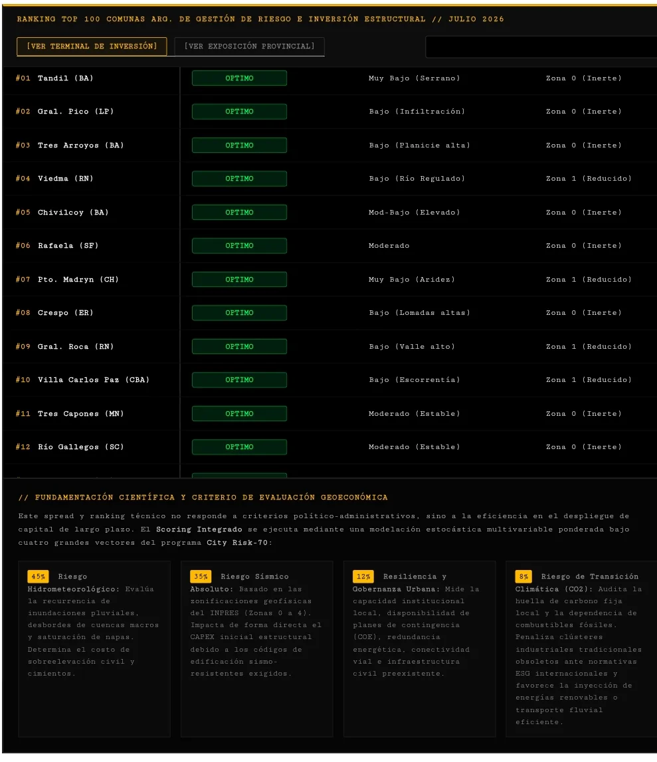Click the rank number #01
Viewport: 657px width, 762px height.
coord(23,78)
